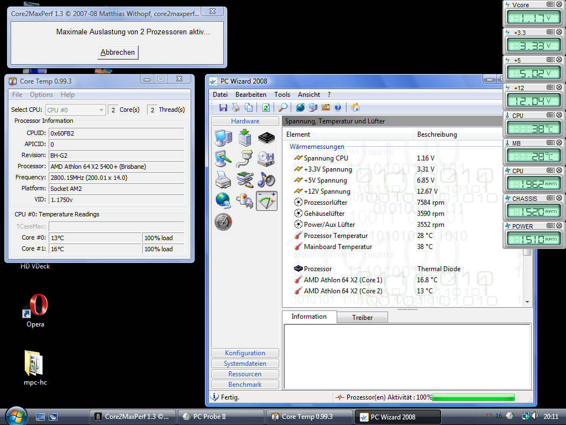
Task: Open the Ansicht menu in PC Wizard
Action: [309, 94]
